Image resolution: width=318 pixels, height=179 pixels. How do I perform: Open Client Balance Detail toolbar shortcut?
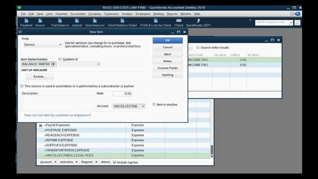(122, 23)
